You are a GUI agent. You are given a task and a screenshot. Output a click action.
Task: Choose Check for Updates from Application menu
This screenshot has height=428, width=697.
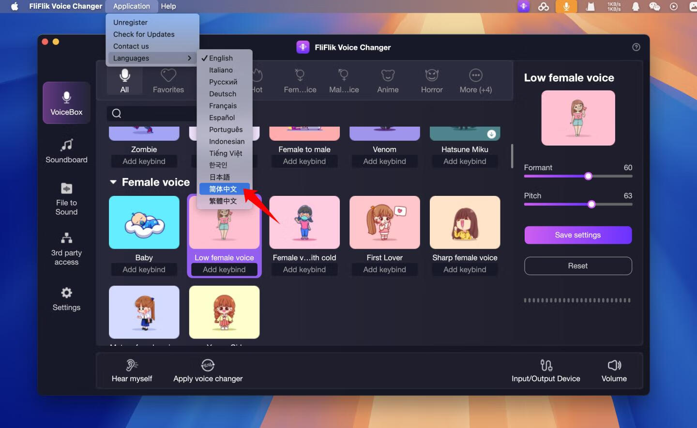pyautogui.click(x=143, y=34)
